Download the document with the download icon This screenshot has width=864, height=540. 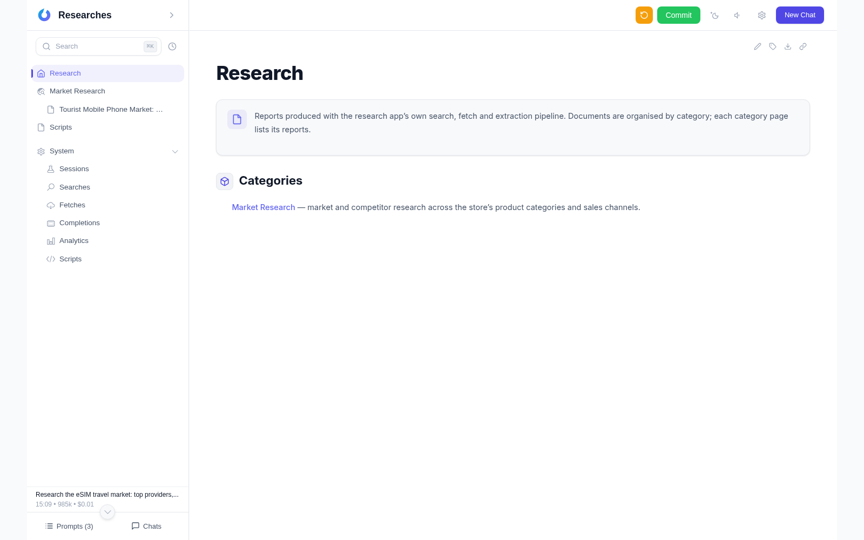(x=788, y=46)
